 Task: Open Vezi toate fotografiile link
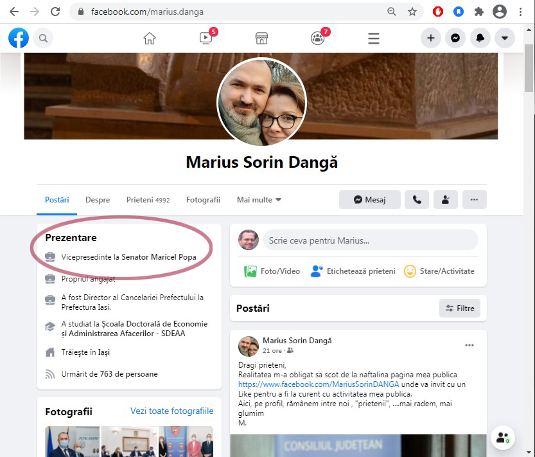tap(171, 411)
